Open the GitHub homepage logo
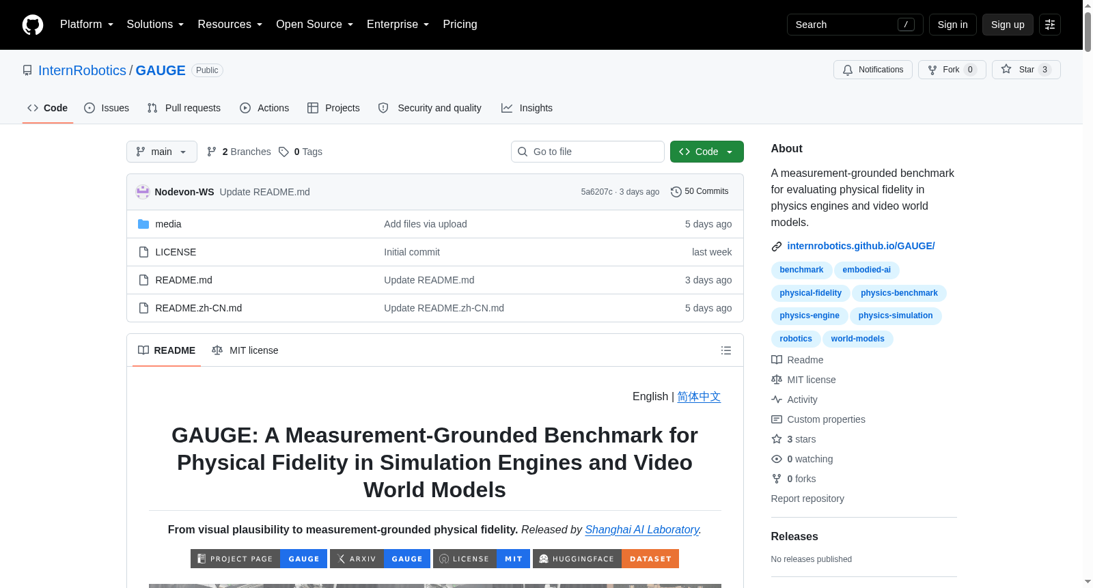 (x=33, y=25)
